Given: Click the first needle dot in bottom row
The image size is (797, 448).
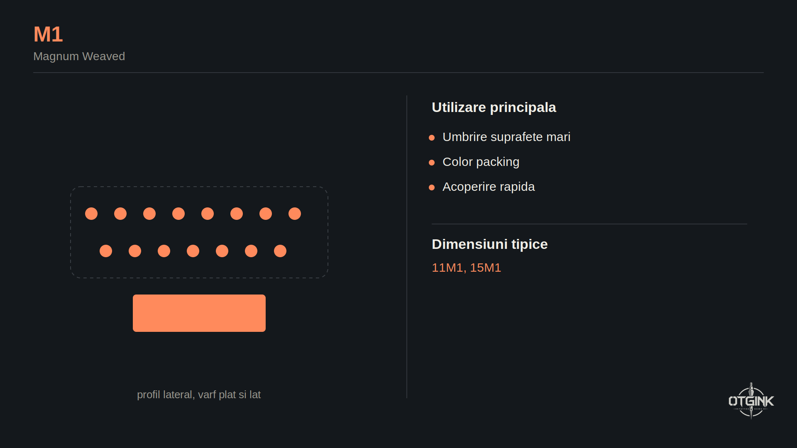Looking at the screenshot, I should [106, 251].
